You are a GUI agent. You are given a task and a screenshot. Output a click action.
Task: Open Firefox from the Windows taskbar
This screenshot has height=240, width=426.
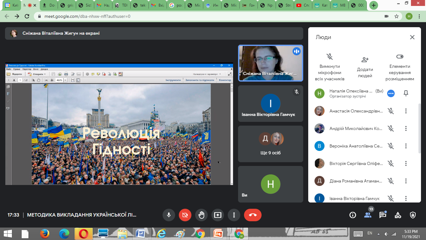[45, 233]
